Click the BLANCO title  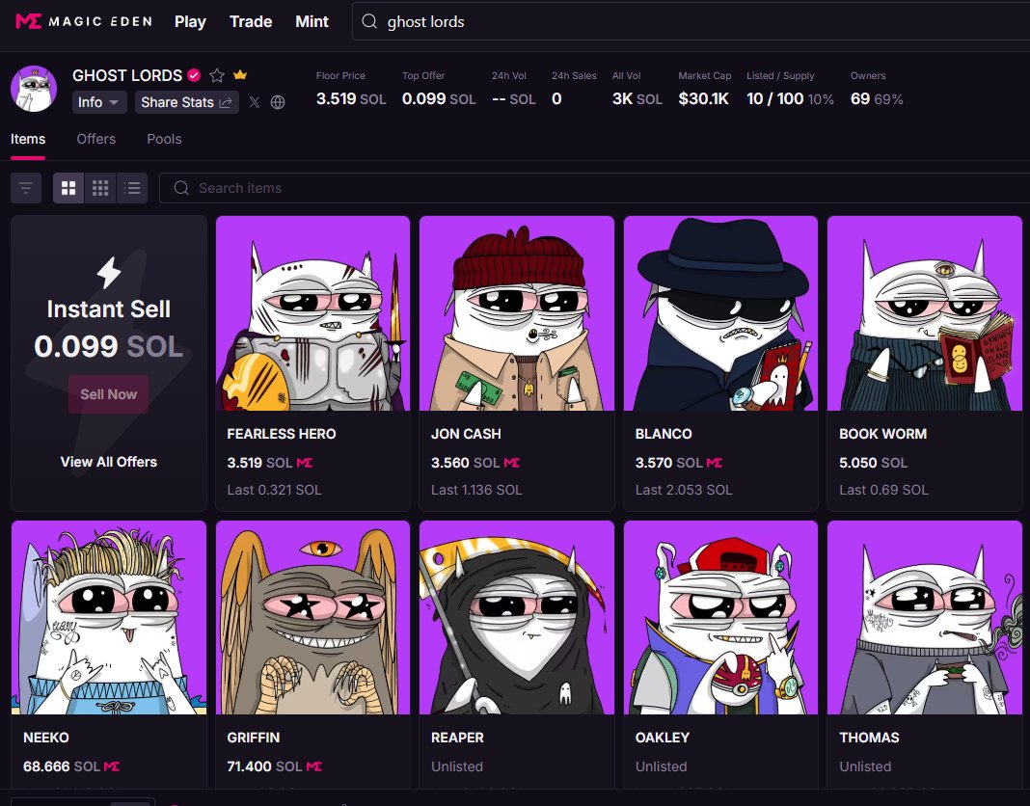pyautogui.click(x=664, y=434)
